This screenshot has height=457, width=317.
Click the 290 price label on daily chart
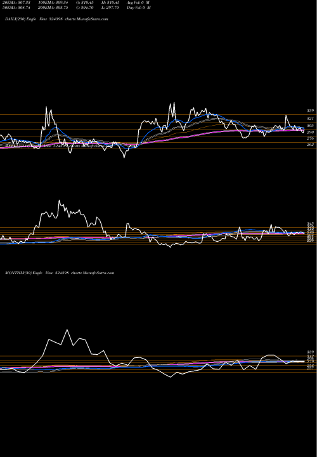point(310,132)
